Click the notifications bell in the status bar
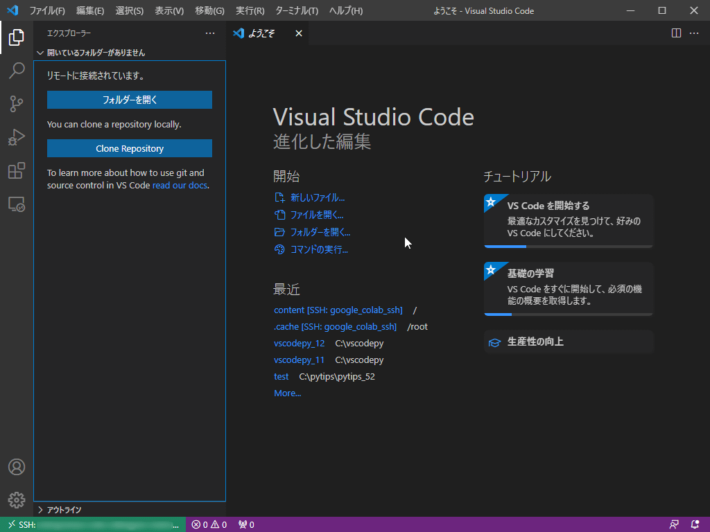 (695, 524)
